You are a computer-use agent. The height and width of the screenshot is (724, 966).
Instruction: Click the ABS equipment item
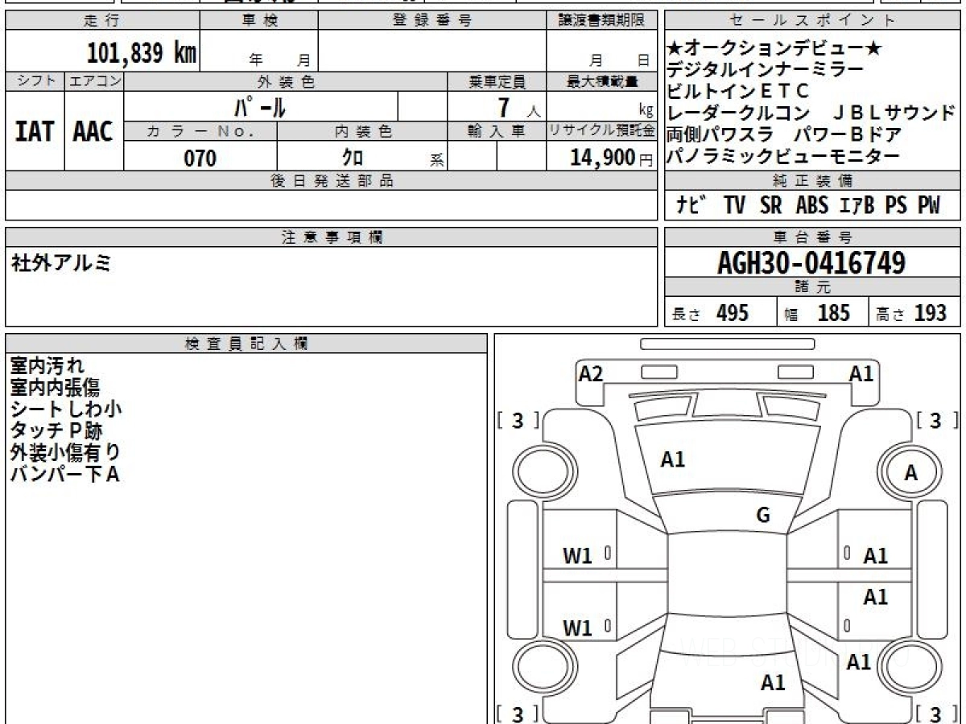coord(812,206)
